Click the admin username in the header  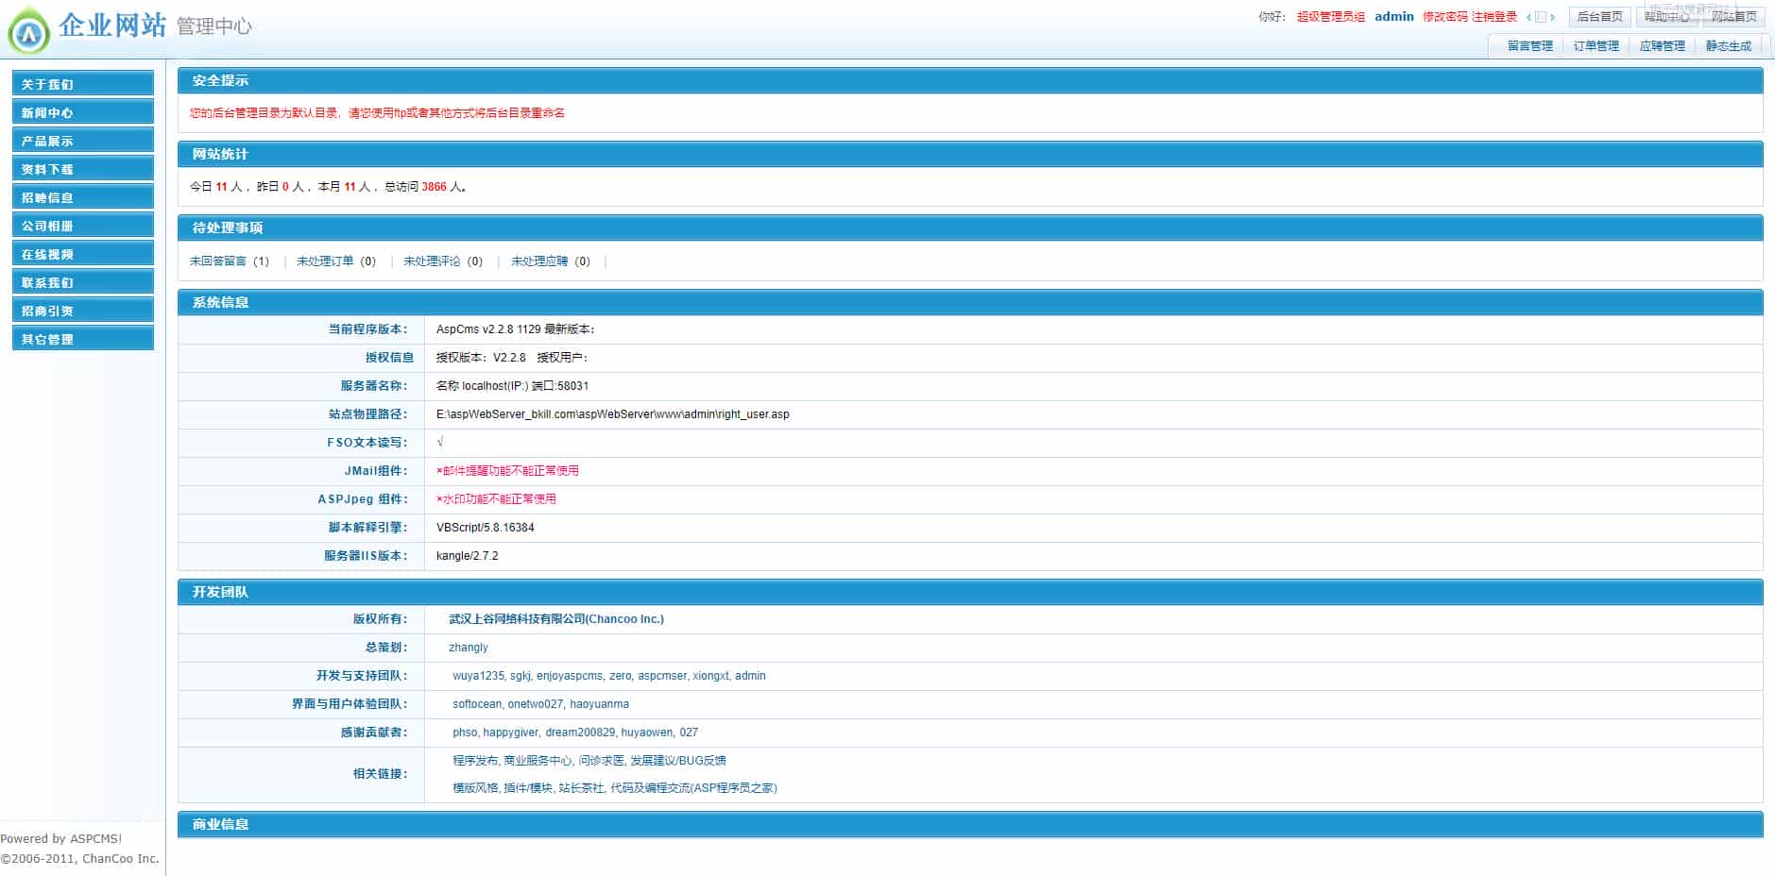tap(1394, 17)
